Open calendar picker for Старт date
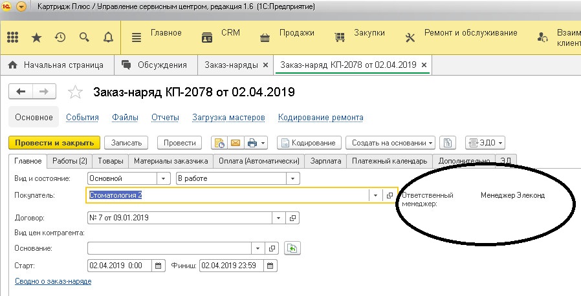The width and height of the screenshot is (581, 296). pyautogui.click(x=158, y=265)
